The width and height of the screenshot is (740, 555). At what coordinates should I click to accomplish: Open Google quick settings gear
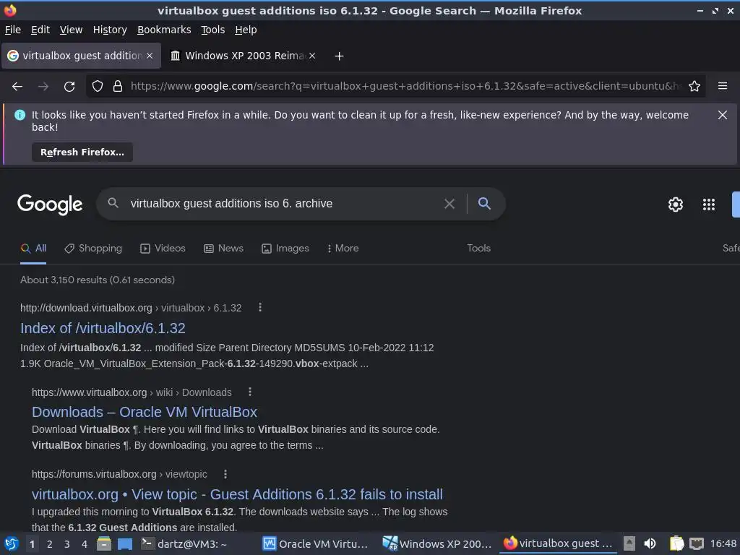pyautogui.click(x=676, y=205)
